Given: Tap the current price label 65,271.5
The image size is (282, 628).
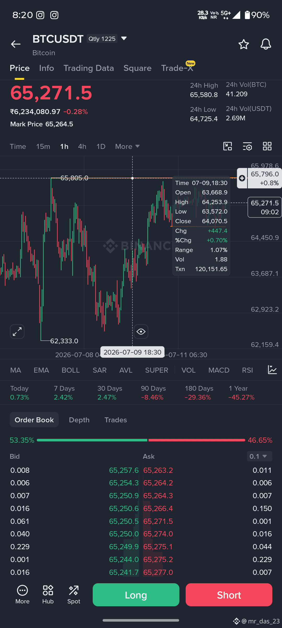Looking at the screenshot, I should [265, 207].
